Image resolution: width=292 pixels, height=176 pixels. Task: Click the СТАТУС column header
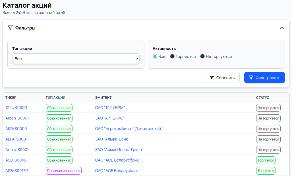(x=263, y=97)
